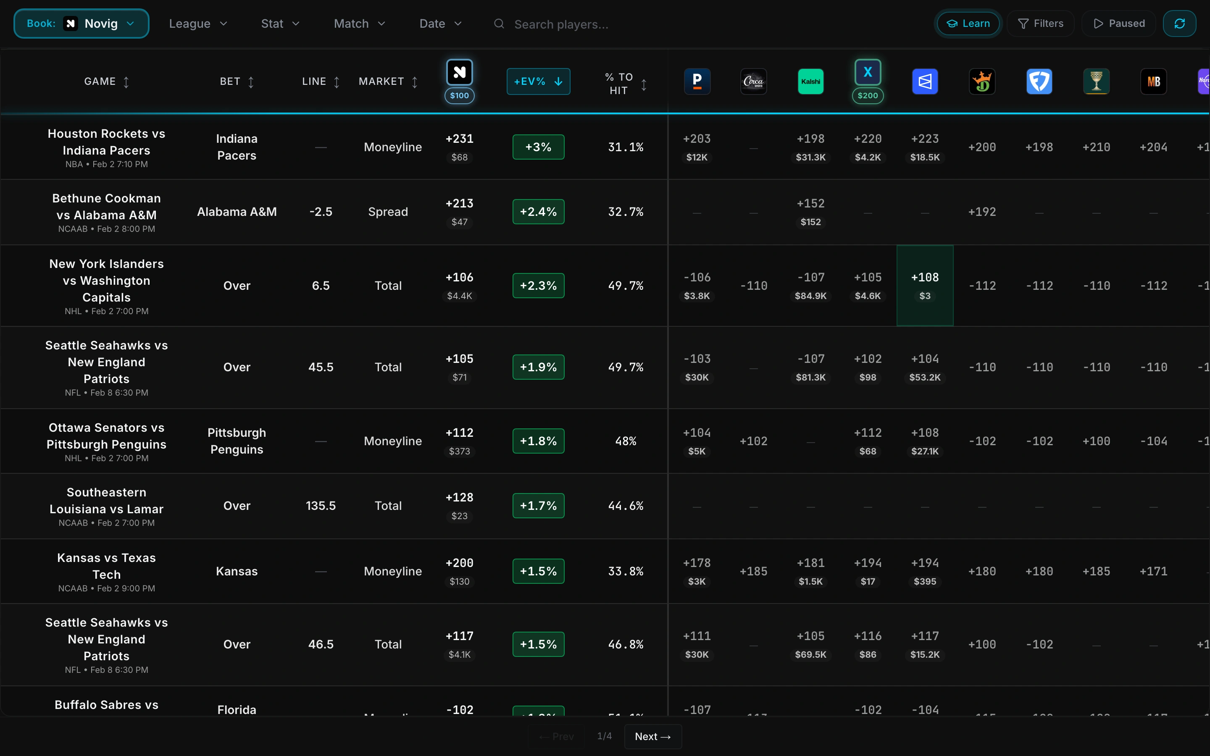Viewport: 1210px width, 756px height.
Task: Select the Pinnacle sportsbook icon
Action: [697, 81]
